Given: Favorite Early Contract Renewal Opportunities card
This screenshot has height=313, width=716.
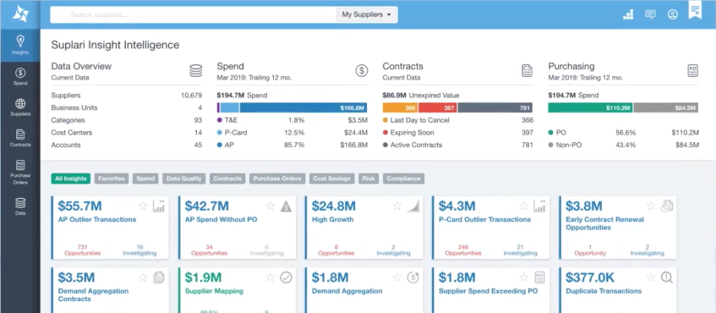Looking at the screenshot, I should click(x=651, y=206).
